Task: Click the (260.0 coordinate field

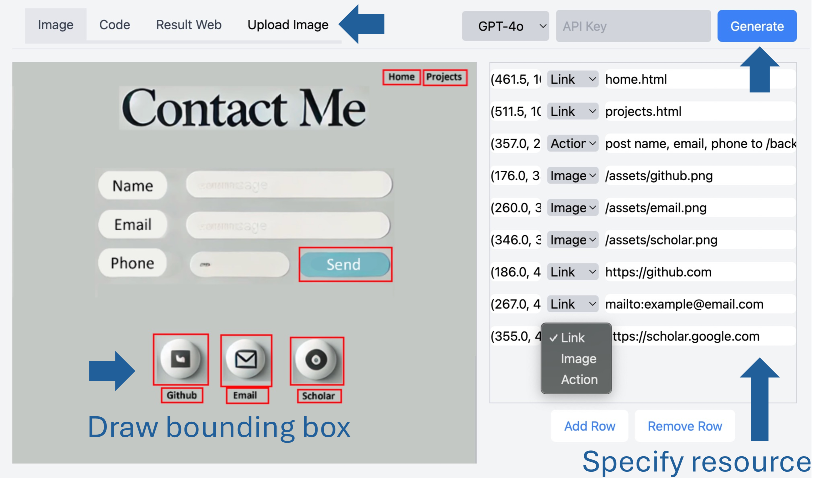Action: (x=516, y=208)
